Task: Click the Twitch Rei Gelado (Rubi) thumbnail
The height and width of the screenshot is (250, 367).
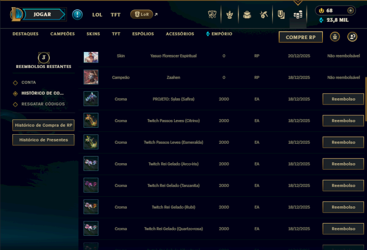Action: (91, 207)
